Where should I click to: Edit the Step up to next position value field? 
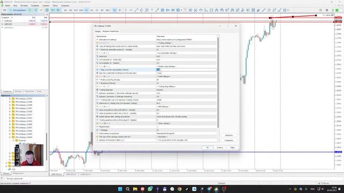[x=186, y=70]
